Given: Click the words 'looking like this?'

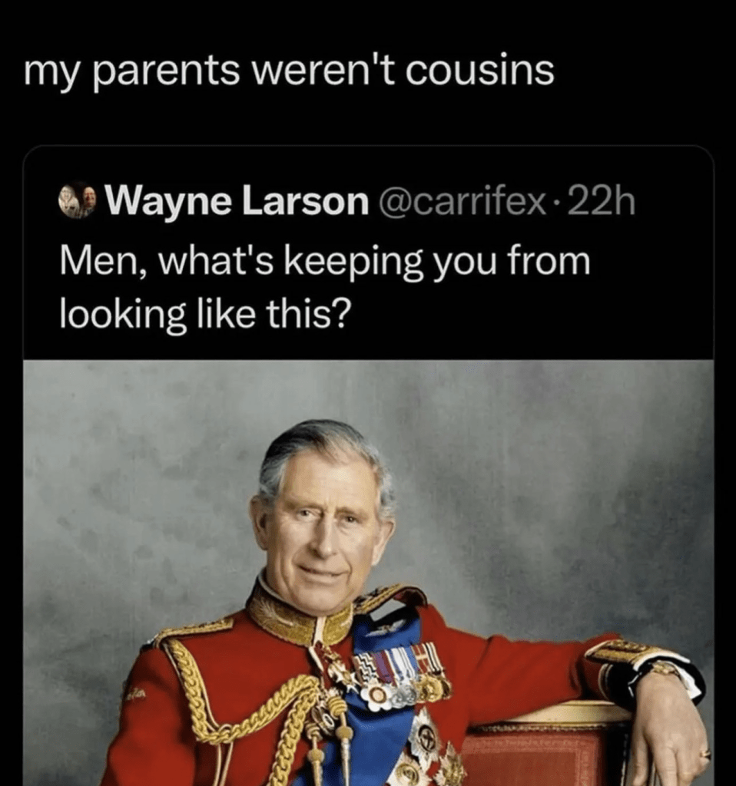Looking at the screenshot, I should coord(203,315).
